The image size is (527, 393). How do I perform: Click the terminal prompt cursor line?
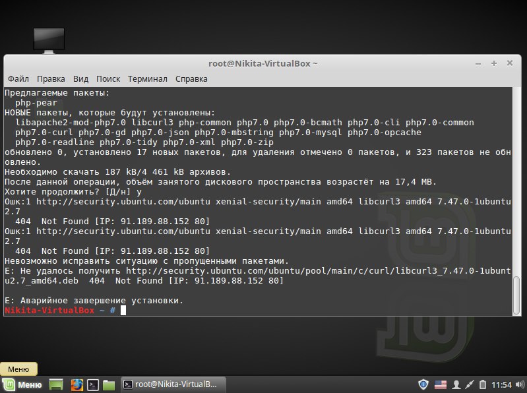[65, 311]
